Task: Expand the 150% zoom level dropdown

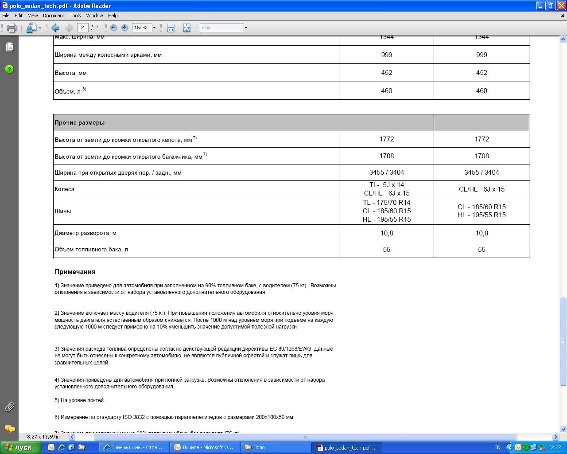Action: coord(154,28)
